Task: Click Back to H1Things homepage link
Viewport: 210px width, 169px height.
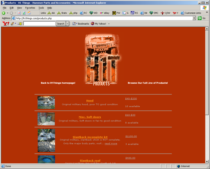Action: [x=58, y=83]
